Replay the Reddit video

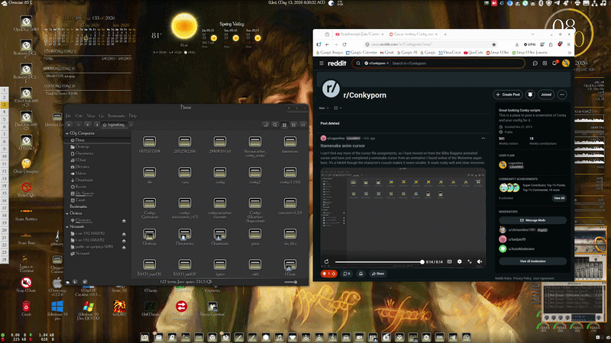(x=326, y=261)
